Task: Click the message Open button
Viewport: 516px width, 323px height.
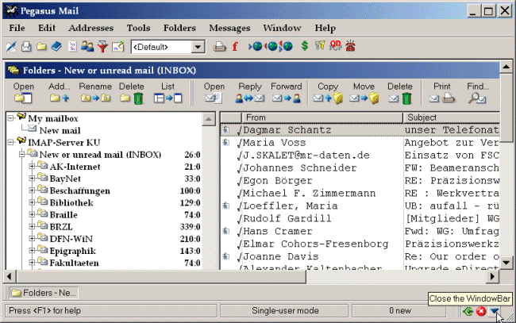Action: pos(214,93)
